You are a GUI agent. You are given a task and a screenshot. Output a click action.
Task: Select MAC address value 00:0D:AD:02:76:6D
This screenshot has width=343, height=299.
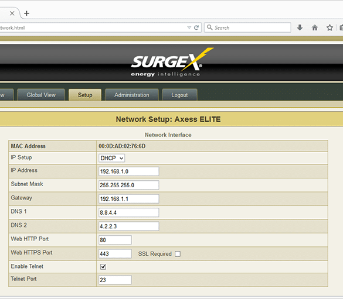point(122,146)
